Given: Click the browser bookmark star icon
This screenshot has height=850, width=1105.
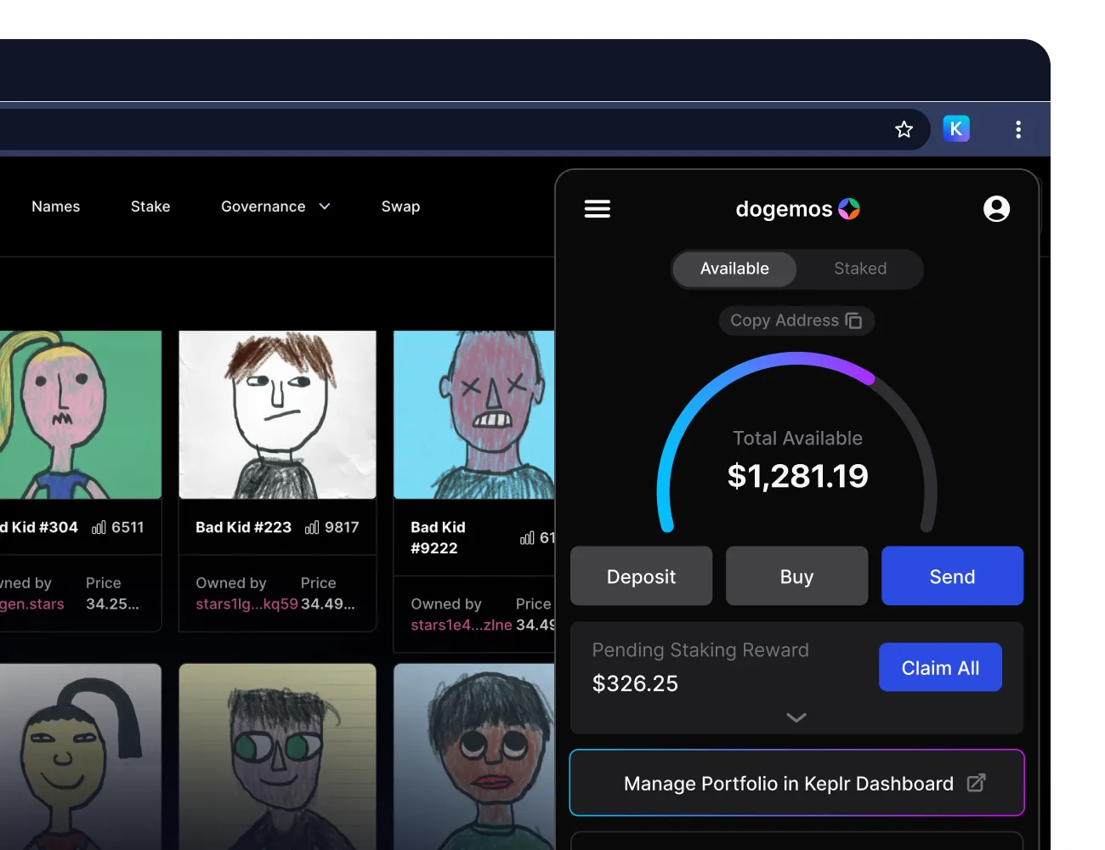Looking at the screenshot, I should 904,128.
